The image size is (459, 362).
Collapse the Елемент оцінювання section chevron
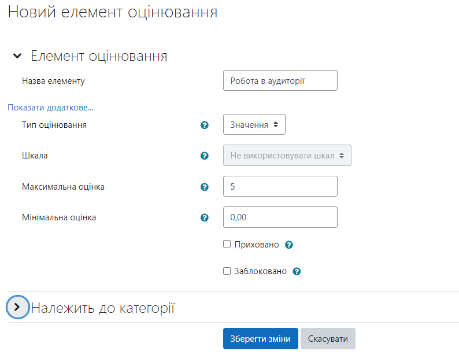pyautogui.click(x=17, y=56)
